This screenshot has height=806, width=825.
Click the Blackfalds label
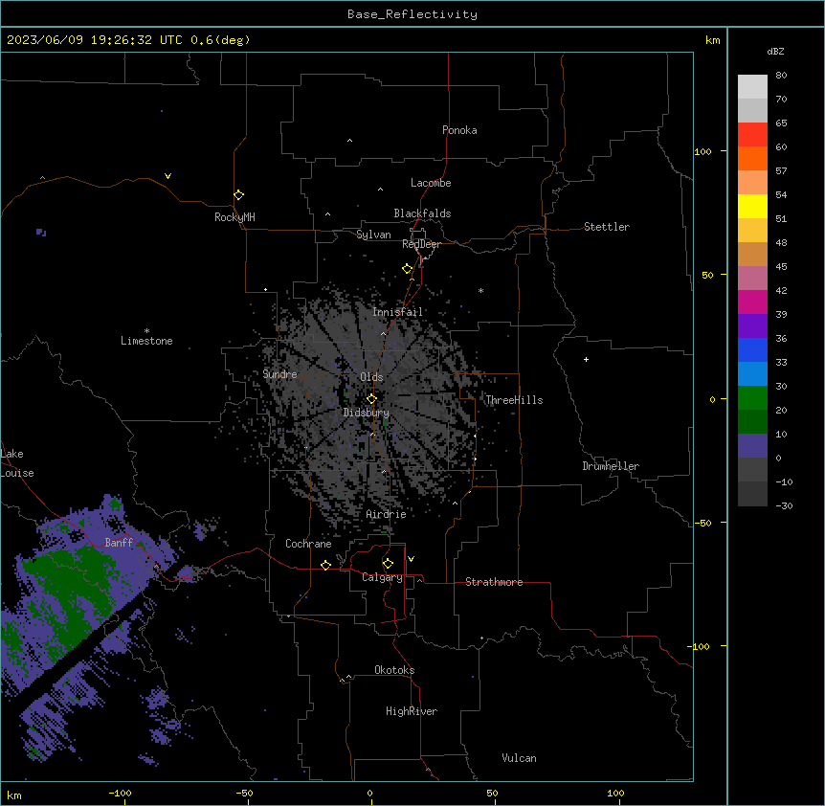click(x=422, y=213)
